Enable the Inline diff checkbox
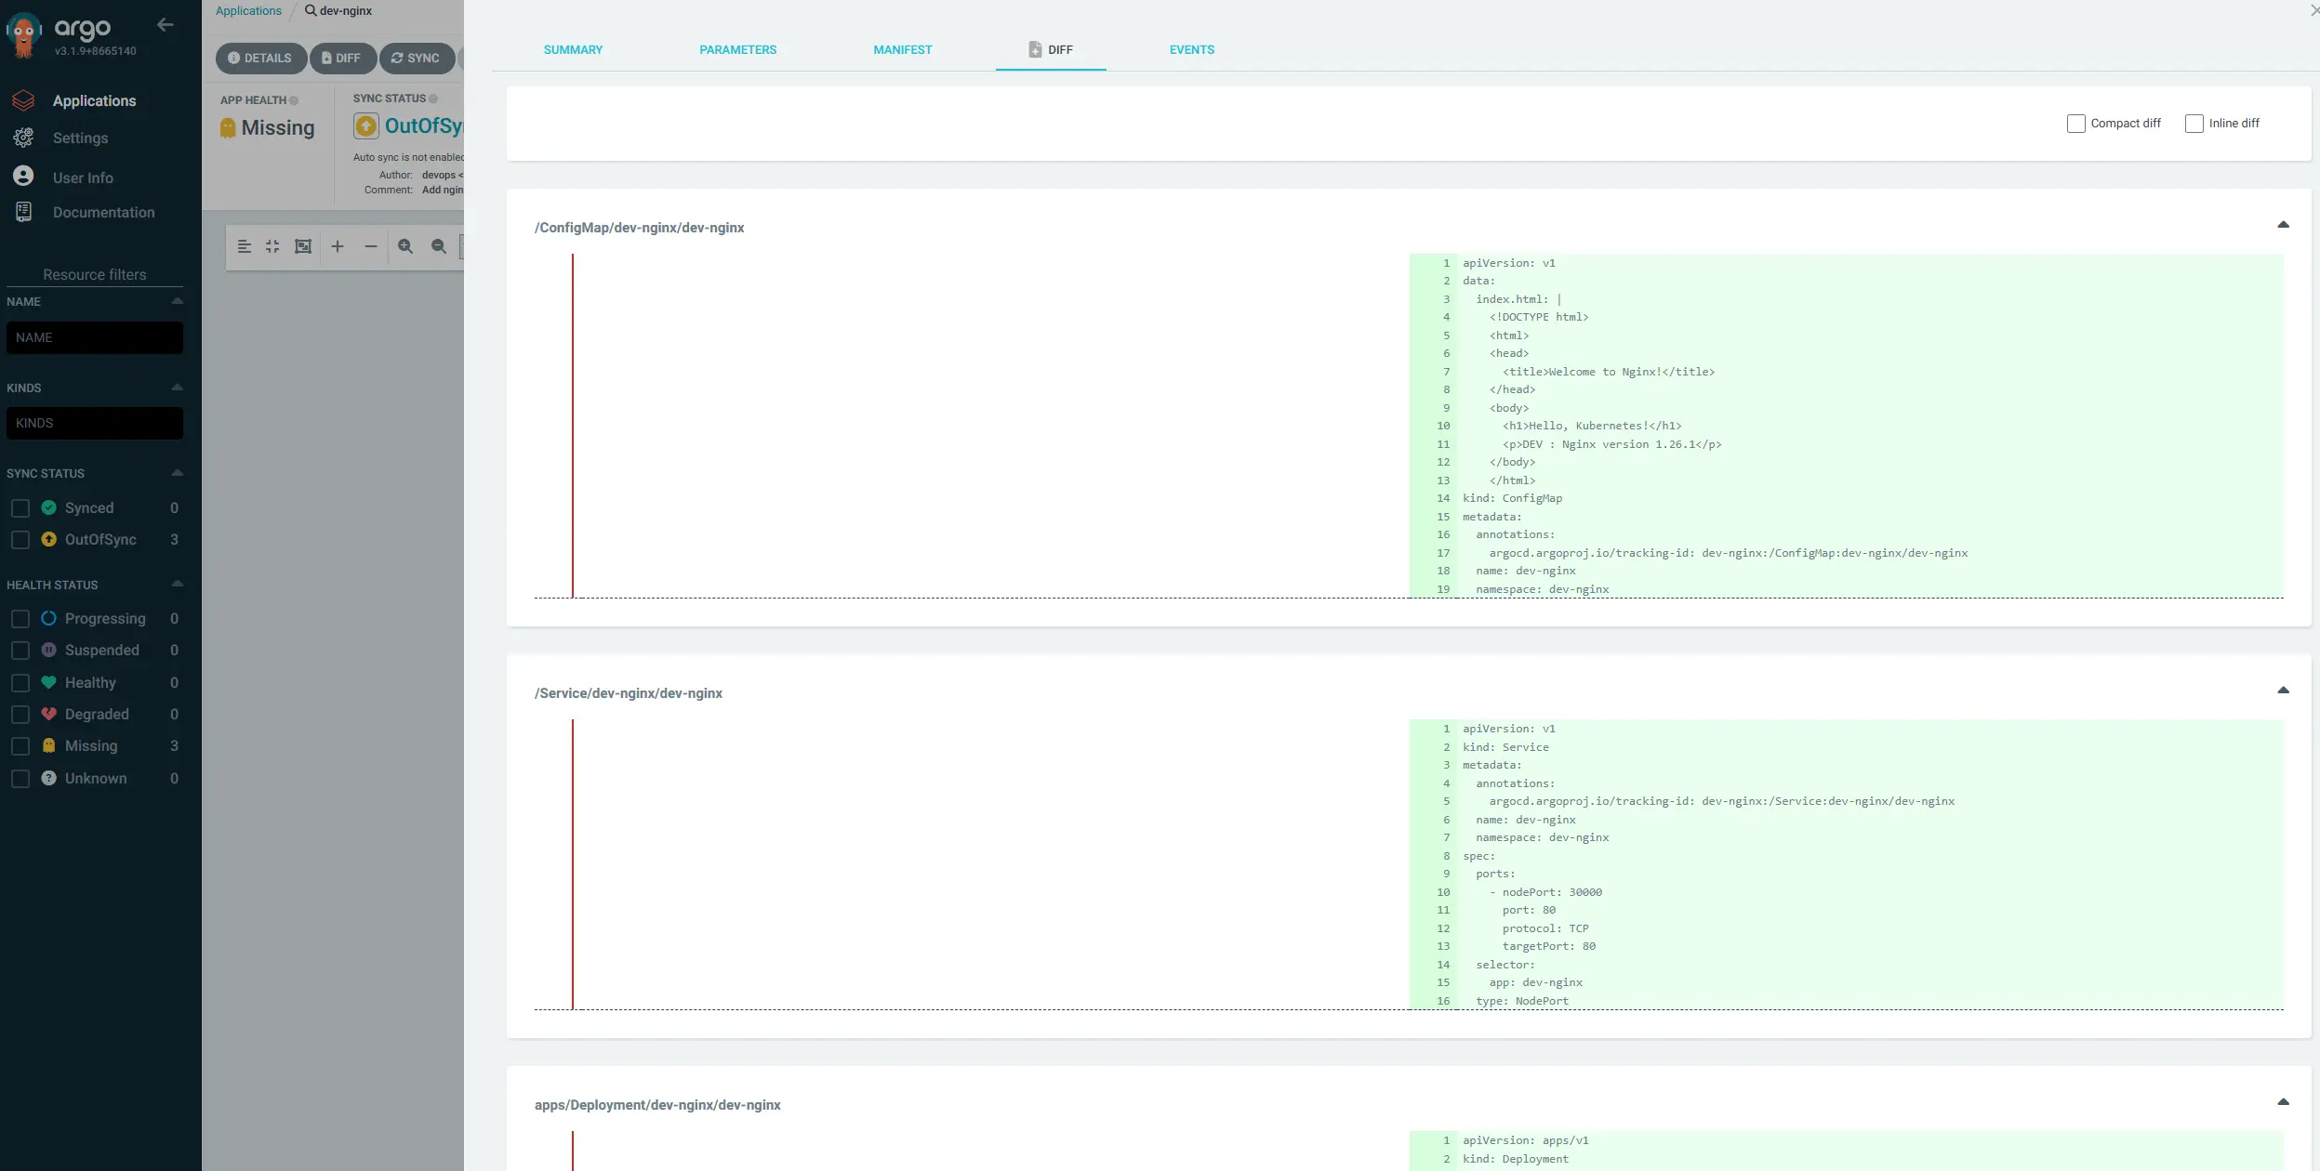This screenshot has width=2320, height=1171. [2194, 124]
